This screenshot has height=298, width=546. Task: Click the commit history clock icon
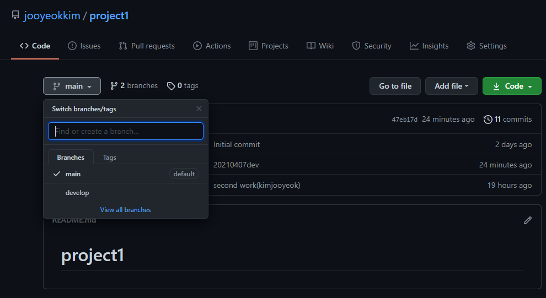click(488, 120)
